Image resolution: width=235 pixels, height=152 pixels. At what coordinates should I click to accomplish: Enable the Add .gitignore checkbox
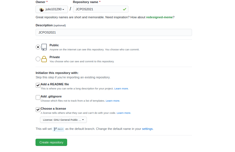(x=38, y=97)
